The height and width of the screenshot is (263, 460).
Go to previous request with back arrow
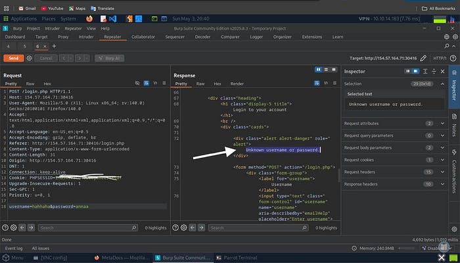tap(64, 58)
